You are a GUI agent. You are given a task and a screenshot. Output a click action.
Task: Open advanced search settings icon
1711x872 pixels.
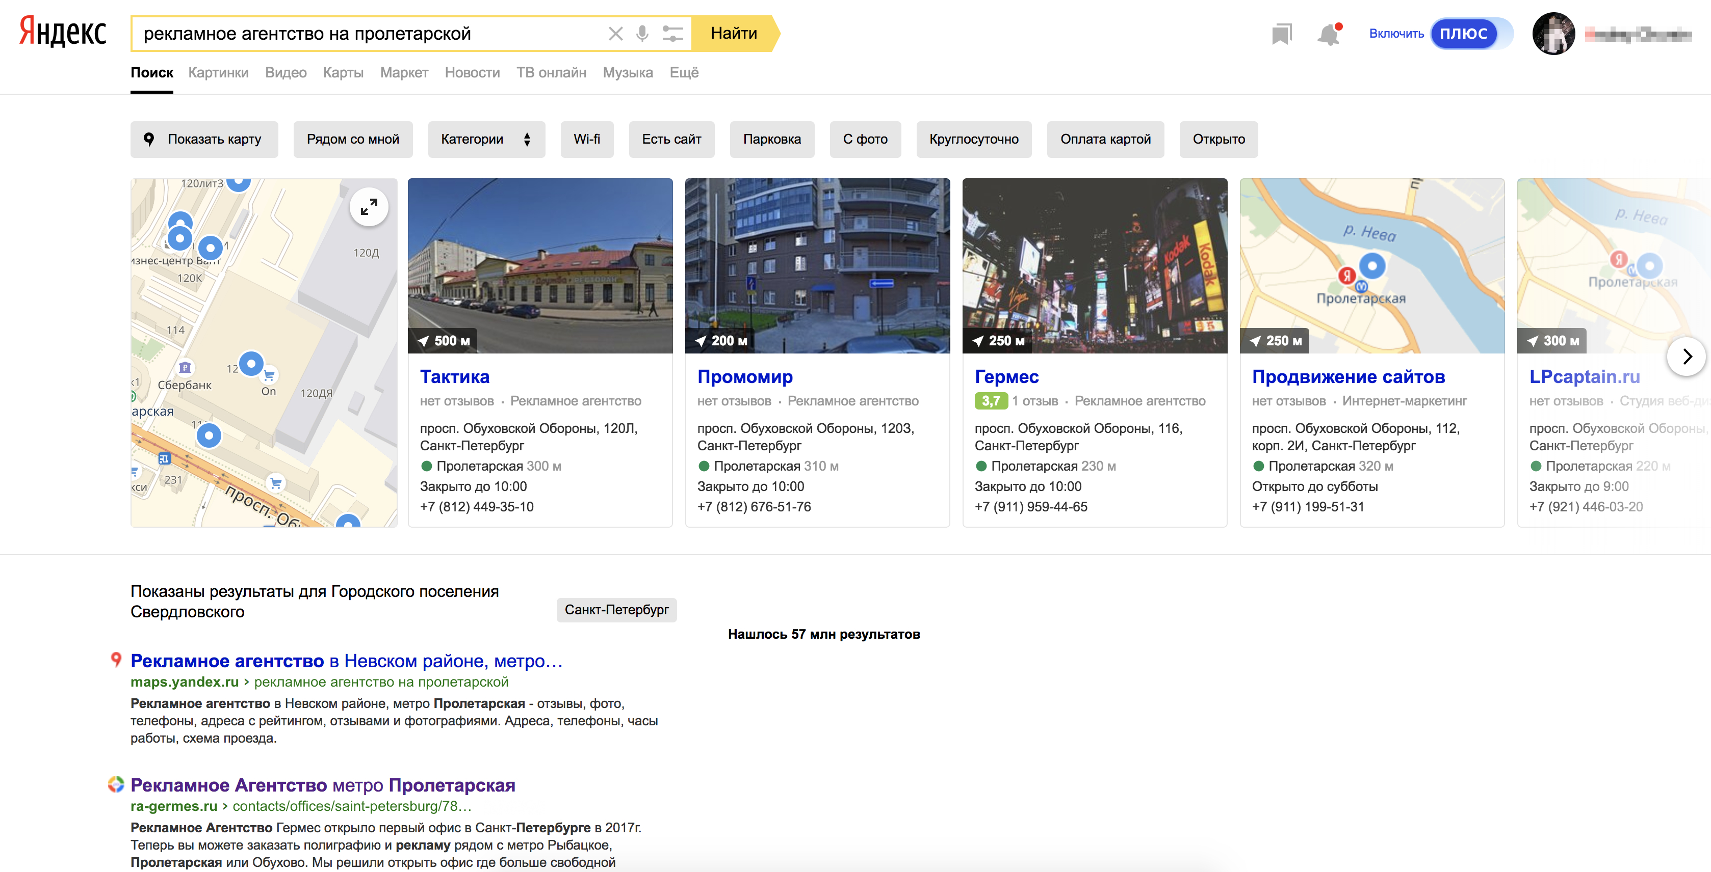(x=673, y=33)
